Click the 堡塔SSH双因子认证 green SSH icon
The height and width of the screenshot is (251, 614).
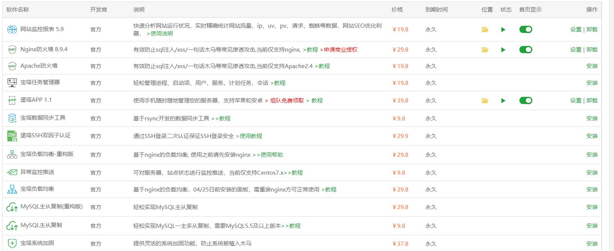[12, 136]
